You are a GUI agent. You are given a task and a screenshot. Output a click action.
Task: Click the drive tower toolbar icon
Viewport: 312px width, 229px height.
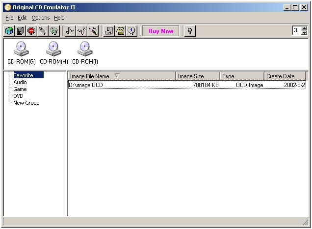tap(20, 31)
